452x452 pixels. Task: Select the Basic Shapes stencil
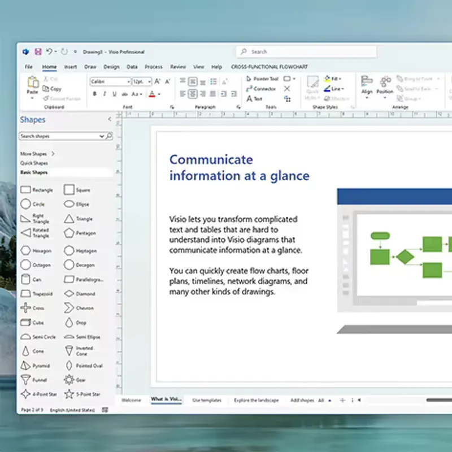[34, 172]
